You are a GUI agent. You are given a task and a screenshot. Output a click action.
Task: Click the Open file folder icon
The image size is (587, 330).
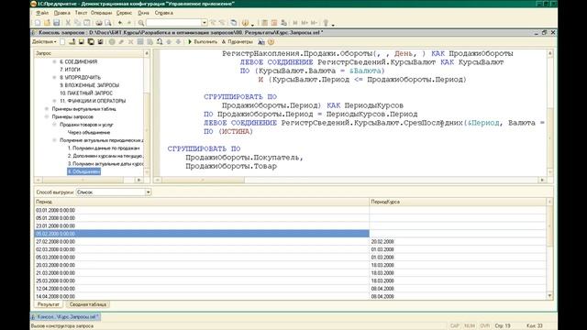coord(47,23)
